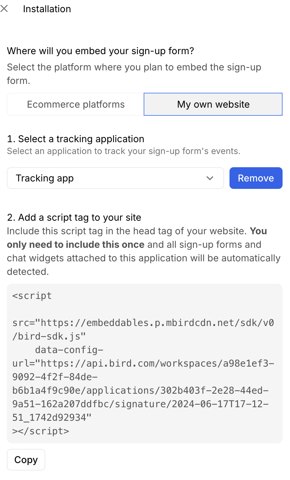This screenshot has height=480, width=290.
Task: Click the '1. Select a tracking application' heading
Action: pos(76,139)
